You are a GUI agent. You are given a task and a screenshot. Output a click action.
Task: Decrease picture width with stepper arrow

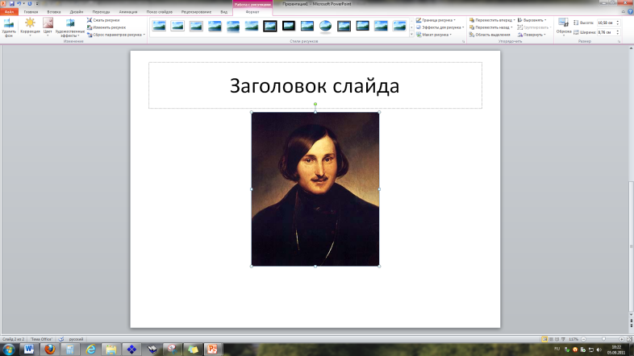[617, 34]
